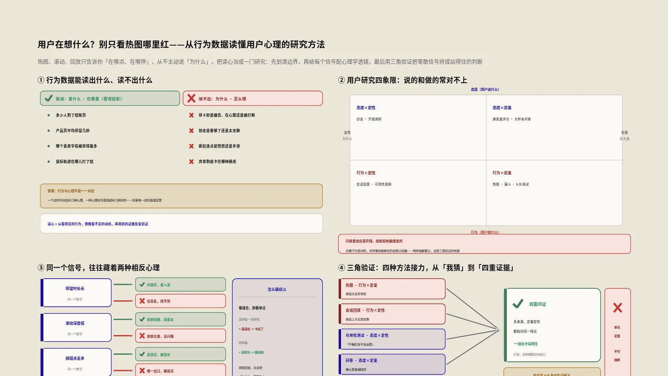Viewport: 668px width, 376px height.
Task: Select the 滚动深度低 signal card
Action: [76, 328]
